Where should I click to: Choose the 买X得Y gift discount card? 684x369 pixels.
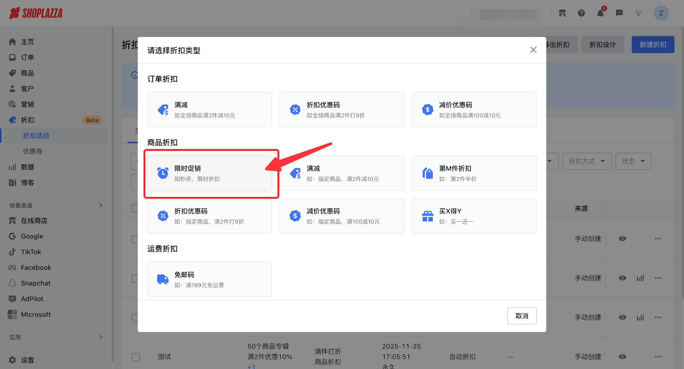[x=474, y=216]
